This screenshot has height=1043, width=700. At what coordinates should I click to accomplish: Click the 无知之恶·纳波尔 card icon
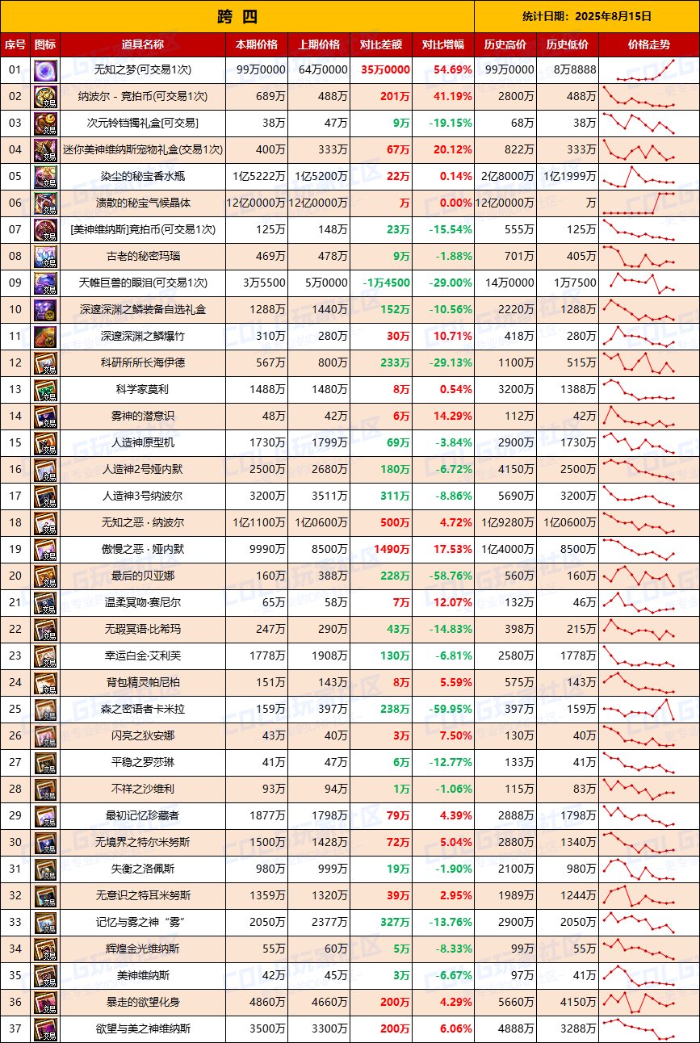point(45,523)
